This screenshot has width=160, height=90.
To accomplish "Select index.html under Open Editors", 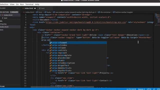I will click(x=8, y=15).
